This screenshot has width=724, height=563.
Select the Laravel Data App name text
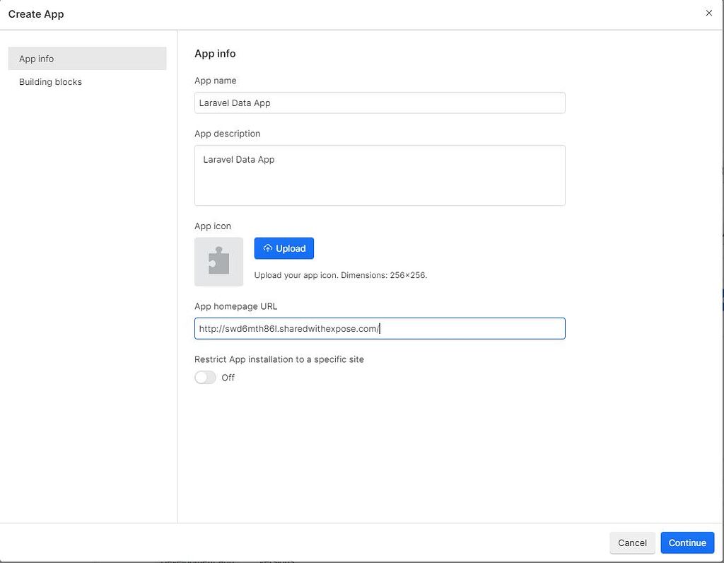point(233,103)
